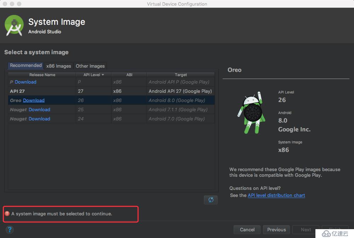Click the Oreo heading in details panel
Viewport: 354px width, 238px height.
click(x=234, y=70)
